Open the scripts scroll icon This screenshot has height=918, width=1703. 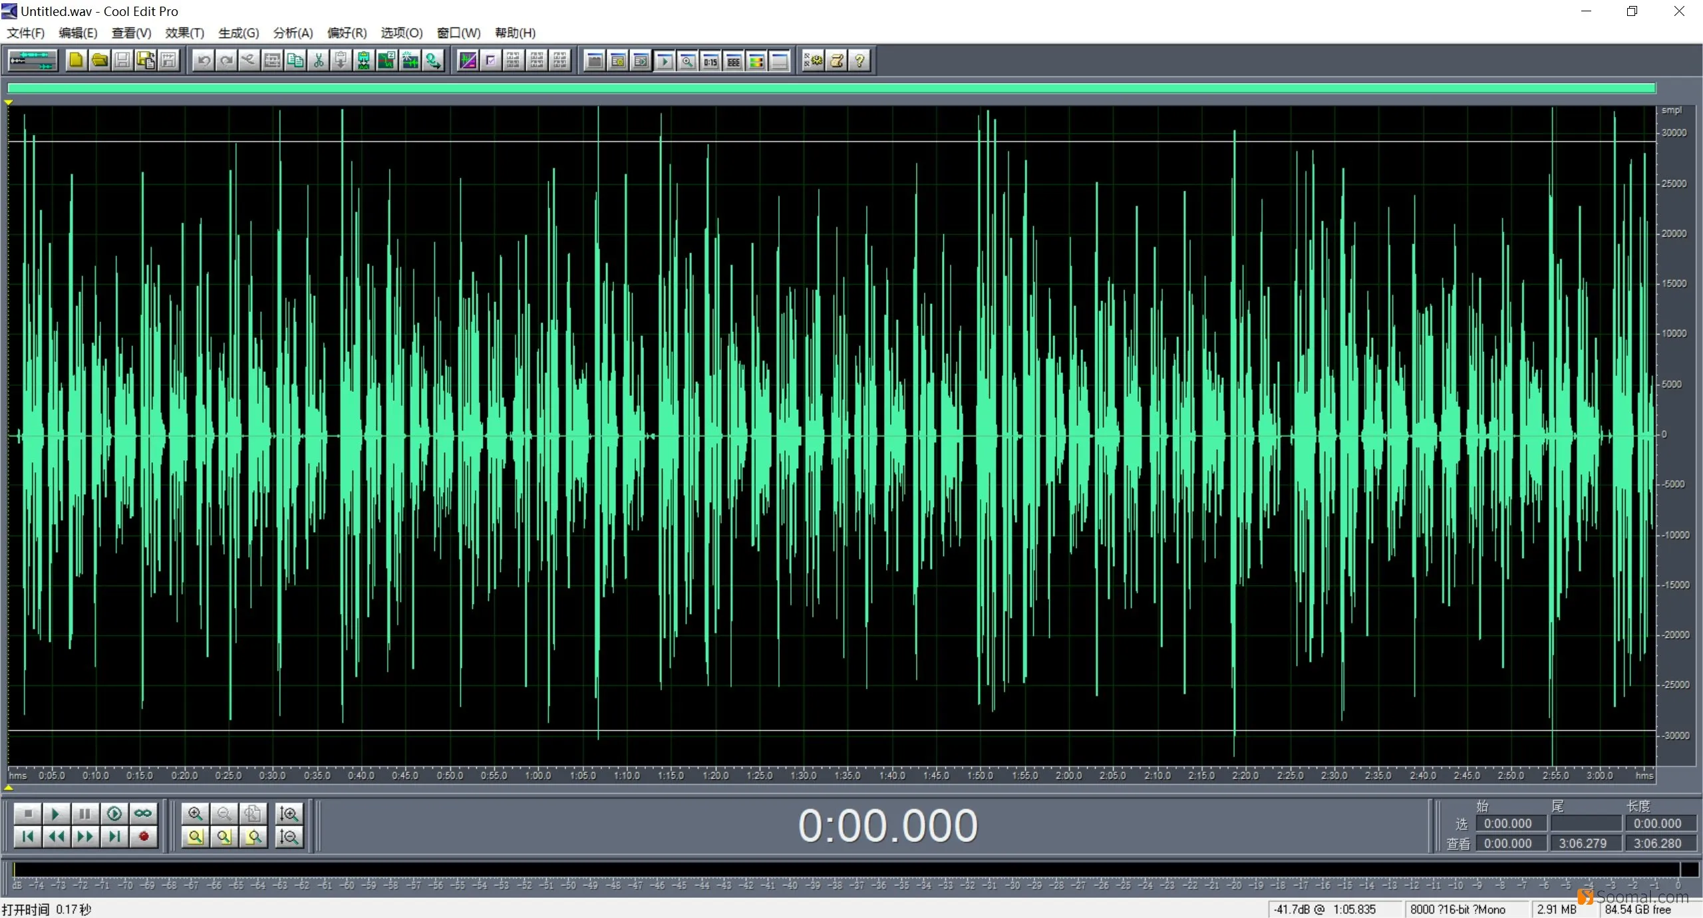coord(837,61)
